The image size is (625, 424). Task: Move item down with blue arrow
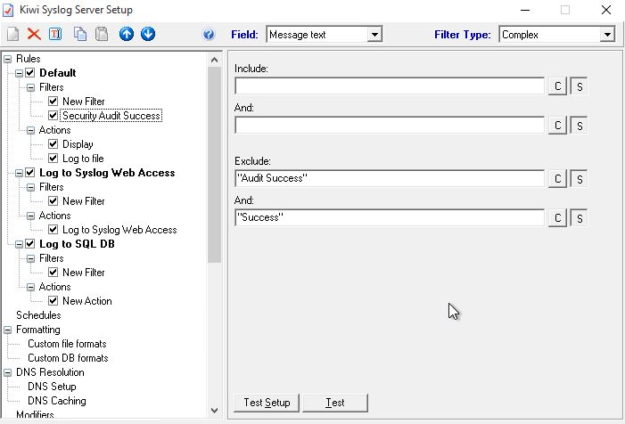[148, 34]
